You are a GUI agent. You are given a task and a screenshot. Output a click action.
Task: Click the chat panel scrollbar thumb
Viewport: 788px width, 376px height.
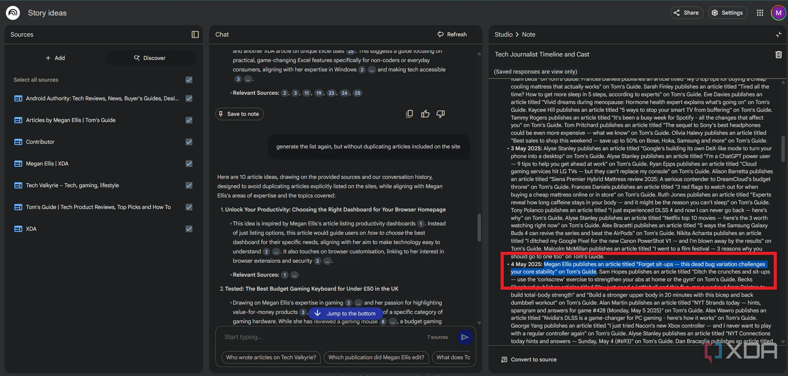pyautogui.click(x=479, y=227)
